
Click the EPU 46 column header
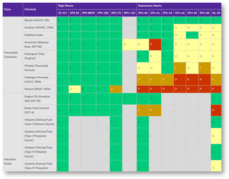pyautogui.click(x=204, y=13)
